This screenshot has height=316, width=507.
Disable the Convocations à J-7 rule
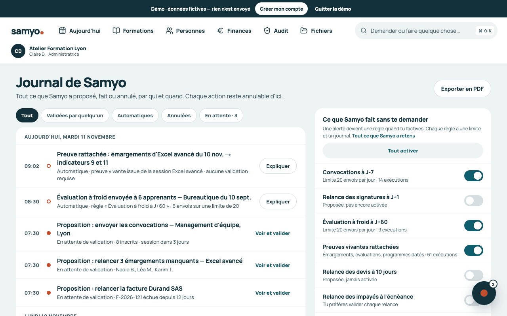[474, 176]
